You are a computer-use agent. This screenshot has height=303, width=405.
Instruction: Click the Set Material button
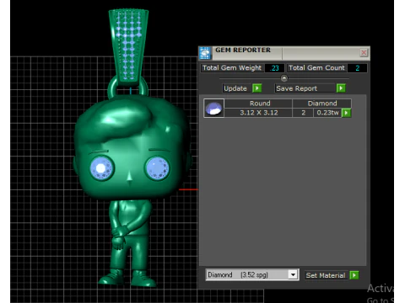(326, 275)
